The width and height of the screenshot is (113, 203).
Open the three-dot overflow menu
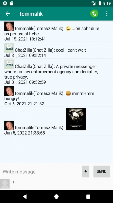click(107, 13)
